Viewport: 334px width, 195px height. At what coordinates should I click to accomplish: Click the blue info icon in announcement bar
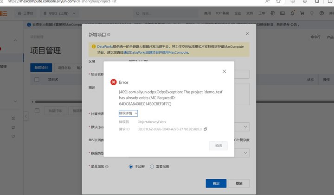pos(29,25)
